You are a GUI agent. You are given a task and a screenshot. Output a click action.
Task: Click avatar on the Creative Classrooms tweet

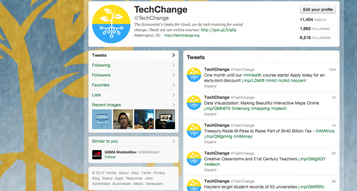tap(194, 158)
